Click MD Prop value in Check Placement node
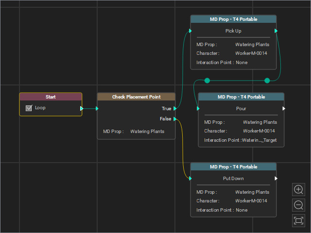311x233 pixels. tap(147, 132)
